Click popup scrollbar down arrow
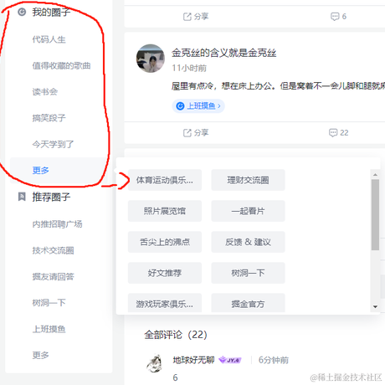 [375, 306]
